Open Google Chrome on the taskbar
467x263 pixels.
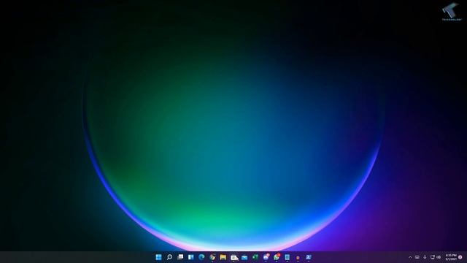(x=212, y=257)
